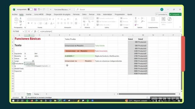This screenshot has height=109, width=195.
Task: Toggle Negrita bold N button
Action: pos(28,23)
